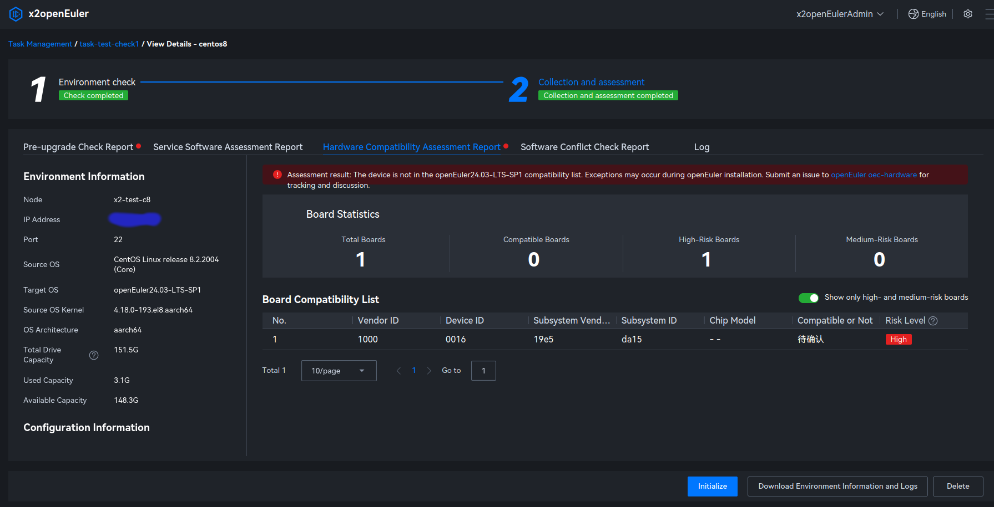Click Download Environment Information and Logs

click(x=837, y=486)
